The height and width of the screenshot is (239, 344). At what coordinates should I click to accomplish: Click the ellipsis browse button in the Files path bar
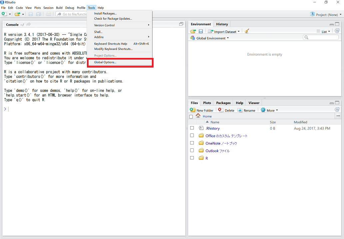tap(338, 116)
